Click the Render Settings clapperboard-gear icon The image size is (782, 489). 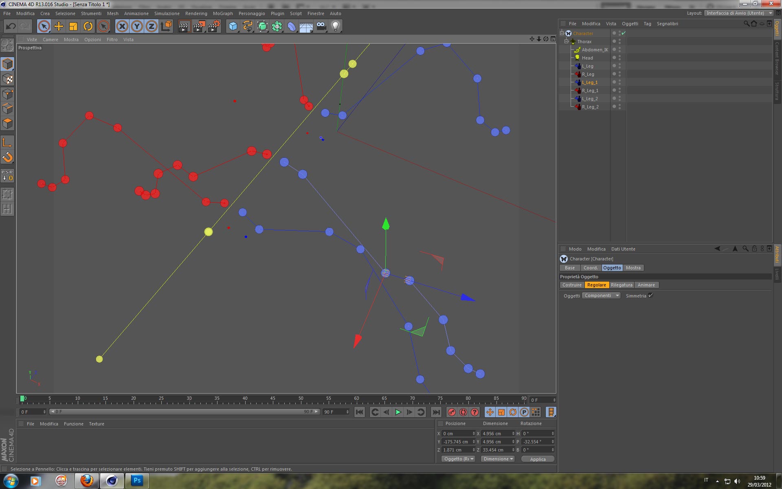point(214,26)
